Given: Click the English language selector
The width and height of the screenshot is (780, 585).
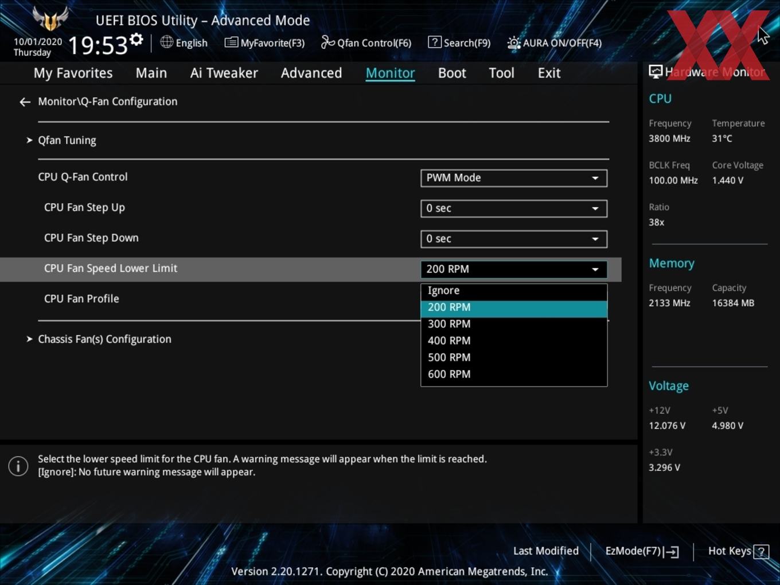Looking at the screenshot, I should click(184, 42).
